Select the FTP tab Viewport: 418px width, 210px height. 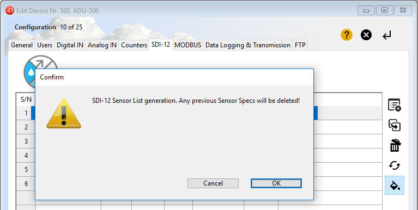tap(300, 45)
